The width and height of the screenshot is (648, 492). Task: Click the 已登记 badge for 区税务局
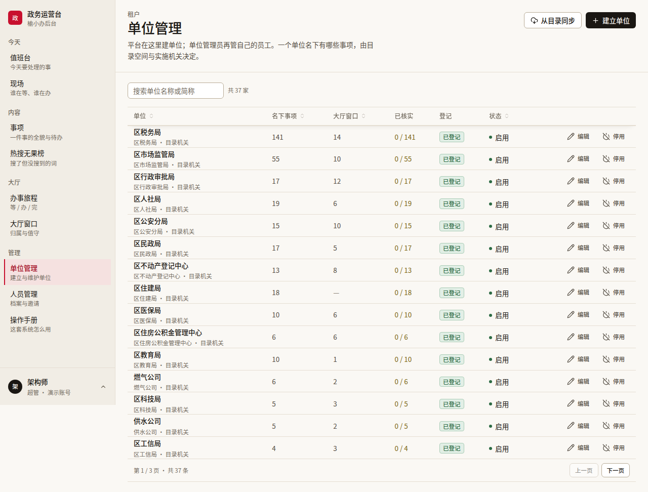[452, 137]
